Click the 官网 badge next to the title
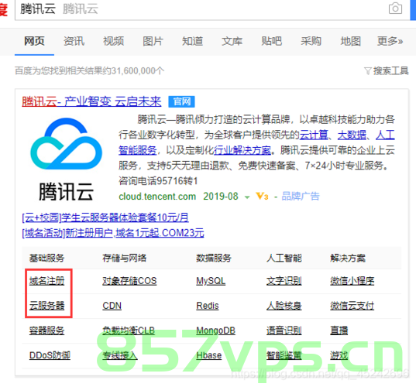Screen dimensions: 416x387 pyautogui.click(x=181, y=101)
